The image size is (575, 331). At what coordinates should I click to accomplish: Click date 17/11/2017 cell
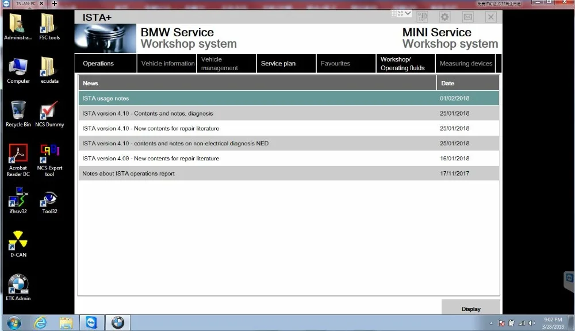455,174
